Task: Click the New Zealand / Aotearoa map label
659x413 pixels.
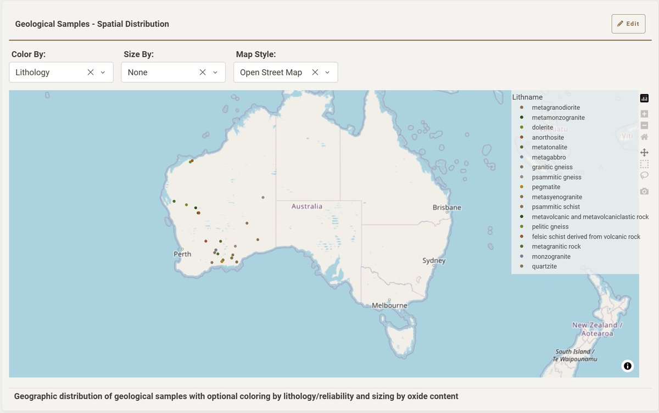Action: [x=597, y=329]
